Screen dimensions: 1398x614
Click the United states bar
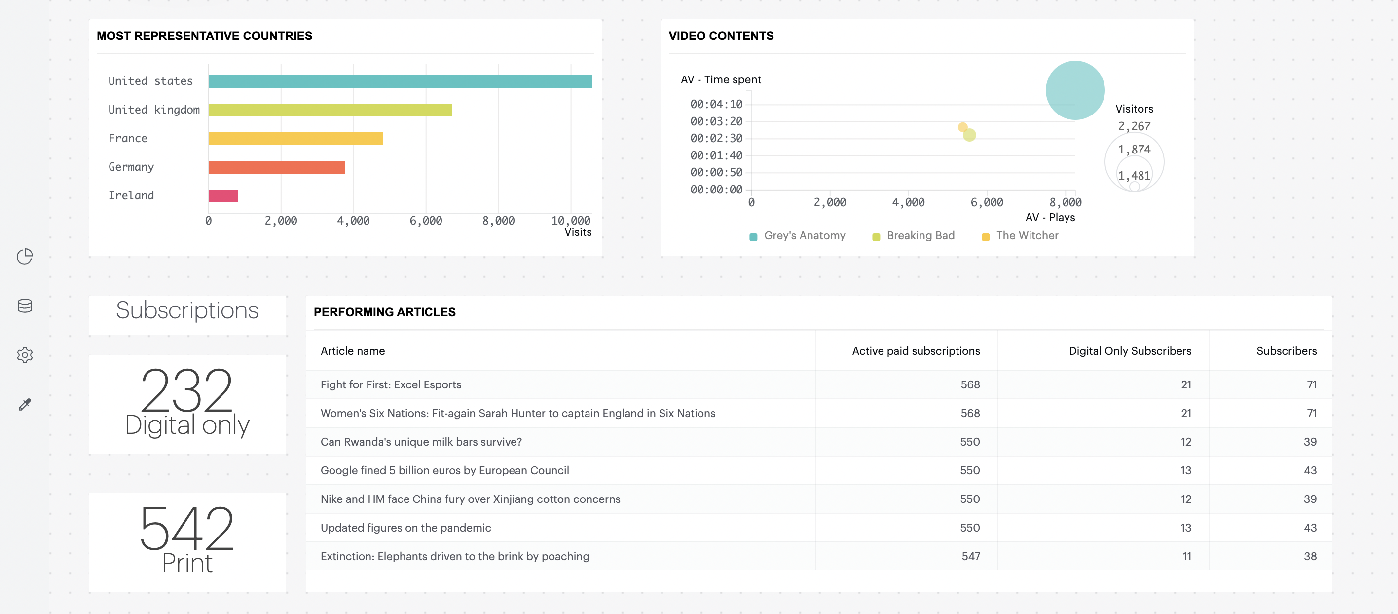click(x=400, y=81)
